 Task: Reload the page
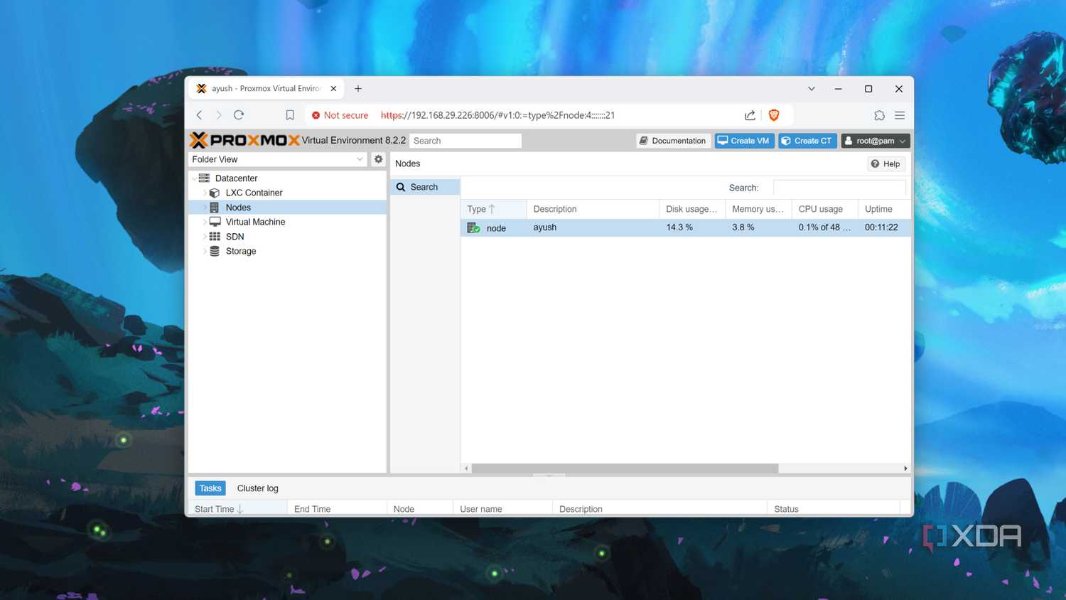point(239,115)
